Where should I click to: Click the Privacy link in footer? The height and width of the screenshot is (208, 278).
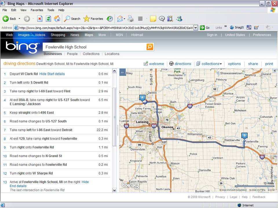pyautogui.click(x=220, y=197)
